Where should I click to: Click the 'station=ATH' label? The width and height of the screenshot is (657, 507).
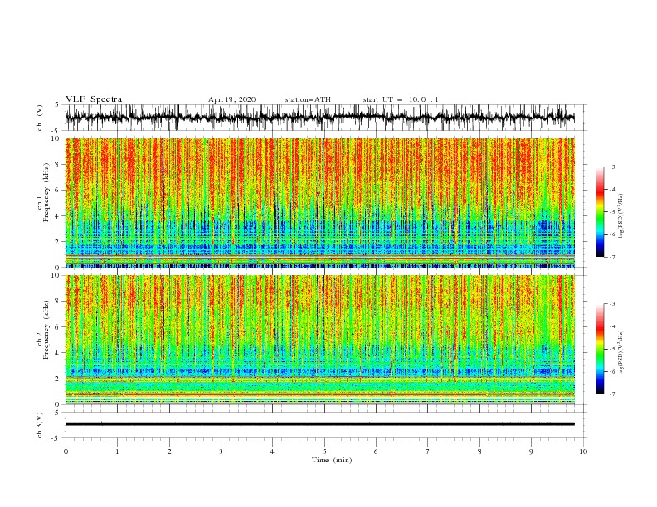click(x=308, y=99)
